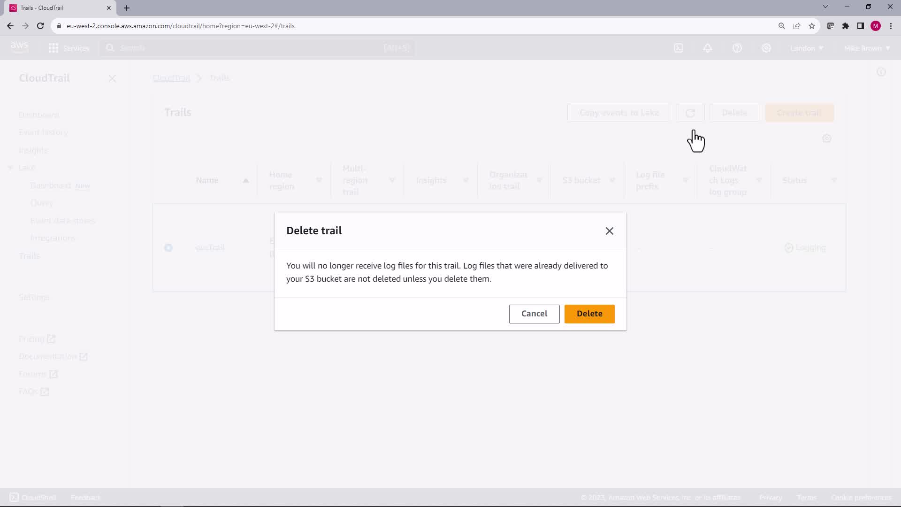Click the refresh trails icon
The height and width of the screenshot is (507, 901).
[x=690, y=113]
